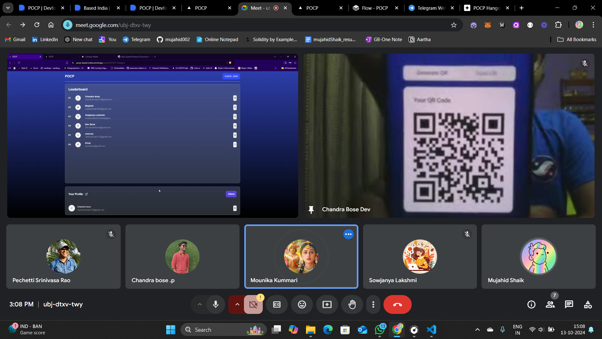The image size is (602, 339).
Task: Bookmark this page with star icon
Action: tap(454, 25)
